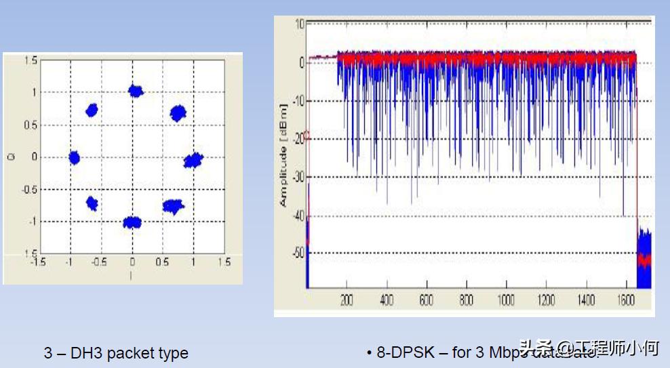The image size is (670, 368).
Task: Click the constellation cluster at I=0, Q=-1
Action: coord(132,222)
